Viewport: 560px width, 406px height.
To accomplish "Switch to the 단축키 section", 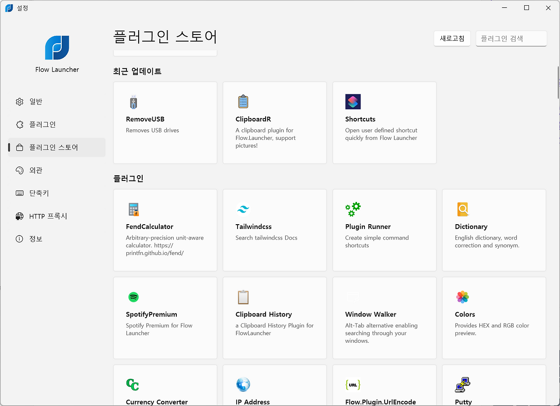I will point(57,193).
